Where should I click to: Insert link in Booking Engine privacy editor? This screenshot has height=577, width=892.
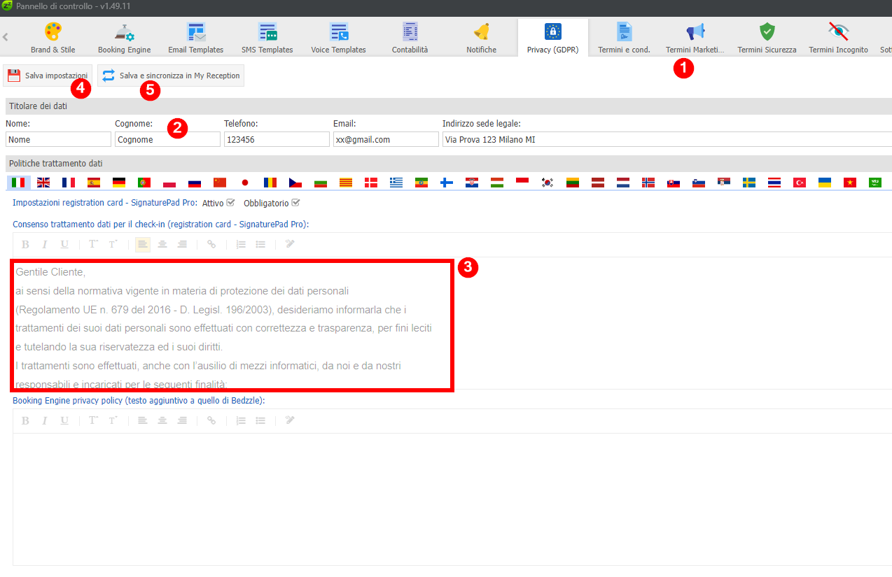tap(211, 420)
